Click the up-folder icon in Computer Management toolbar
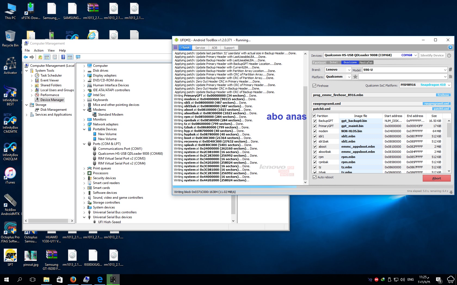The width and height of the screenshot is (457, 285). [x=40, y=57]
